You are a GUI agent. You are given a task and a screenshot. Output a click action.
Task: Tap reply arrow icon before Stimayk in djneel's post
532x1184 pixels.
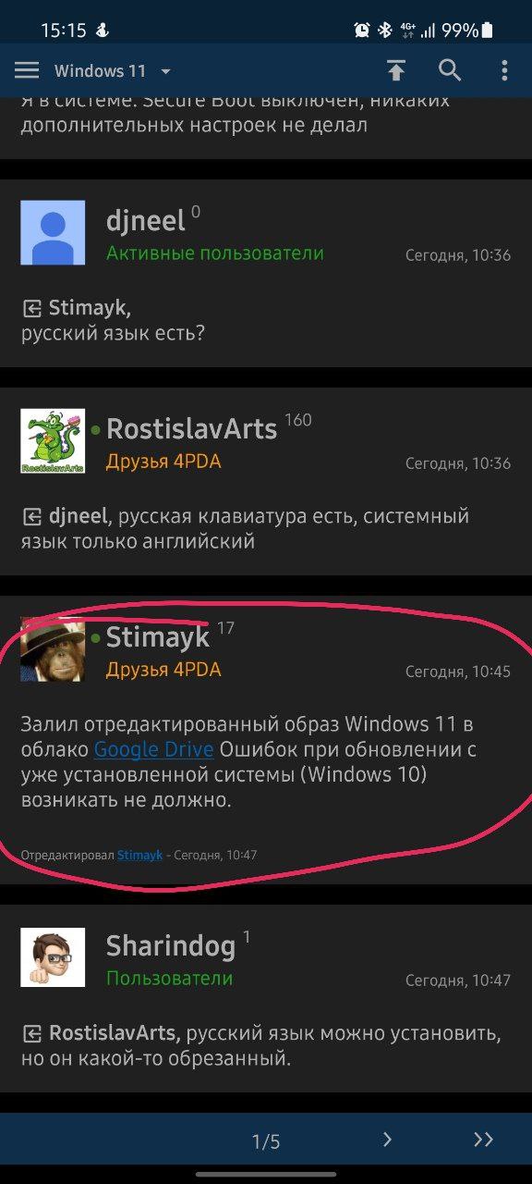pyautogui.click(x=32, y=308)
